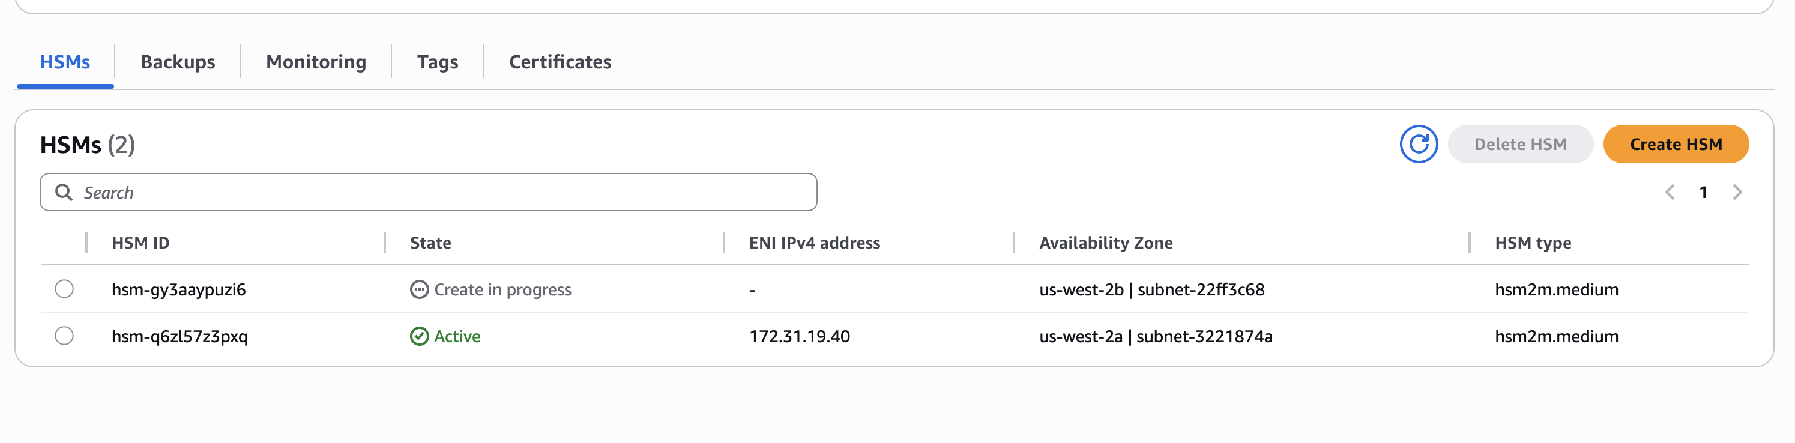The height and width of the screenshot is (443, 1795).
Task: Open the Monitoring tab
Action: click(316, 62)
